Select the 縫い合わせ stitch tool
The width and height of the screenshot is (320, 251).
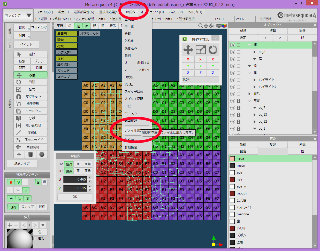point(31,126)
